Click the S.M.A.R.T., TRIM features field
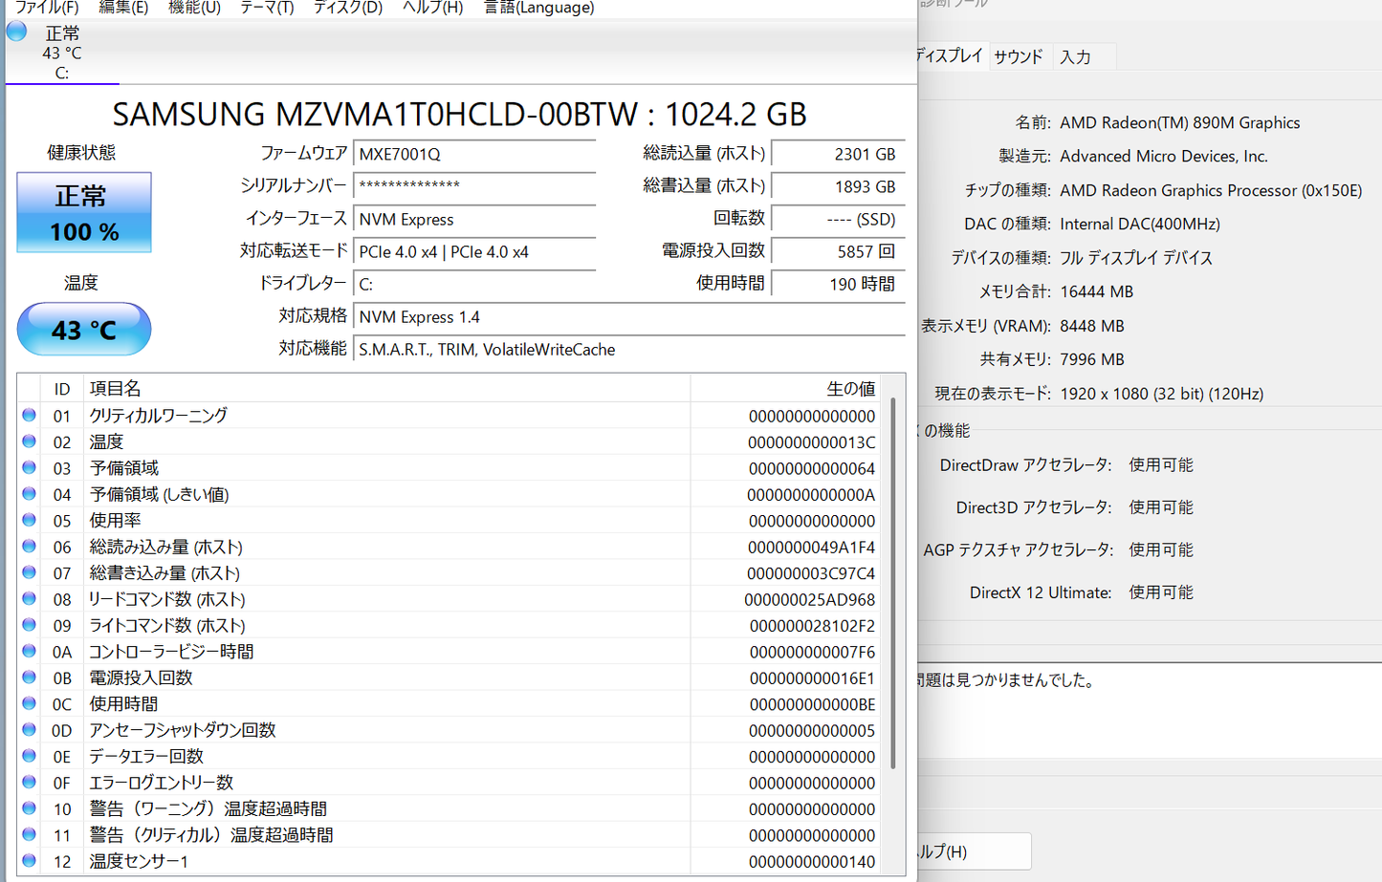1382x882 pixels. pos(629,350)
